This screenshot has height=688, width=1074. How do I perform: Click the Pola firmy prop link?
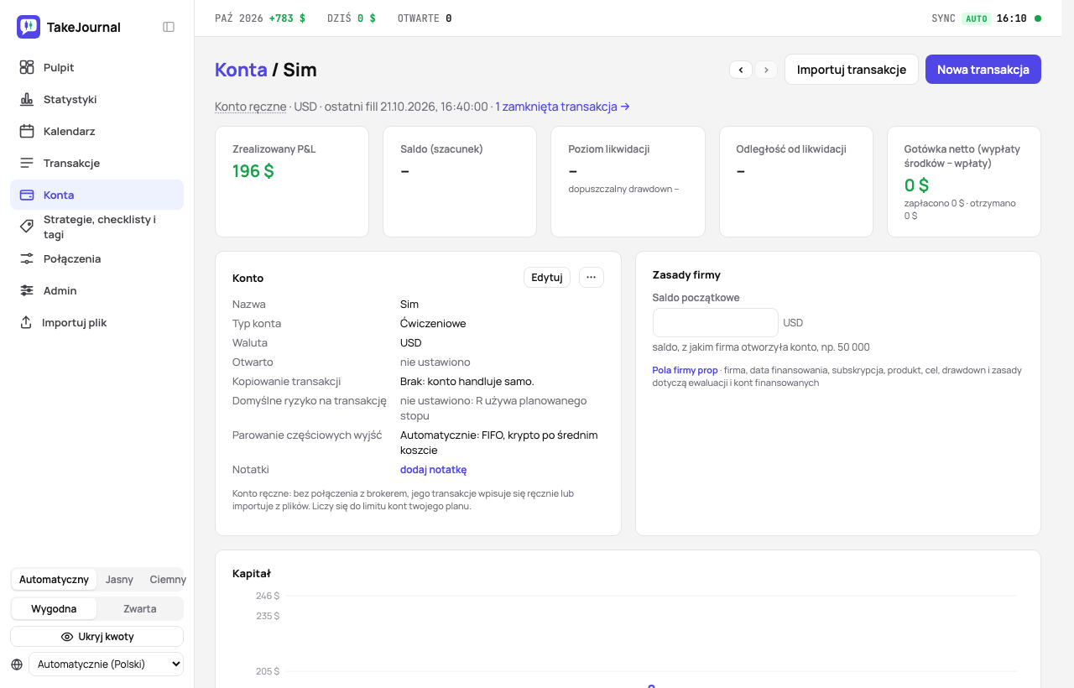pyautogui.click(x=685, y=370)
